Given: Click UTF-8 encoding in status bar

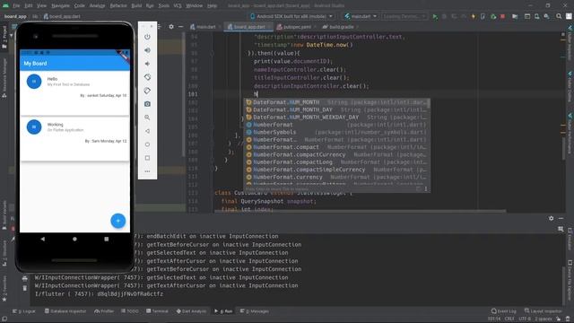Looking at the screenshot, I should 524,319.
